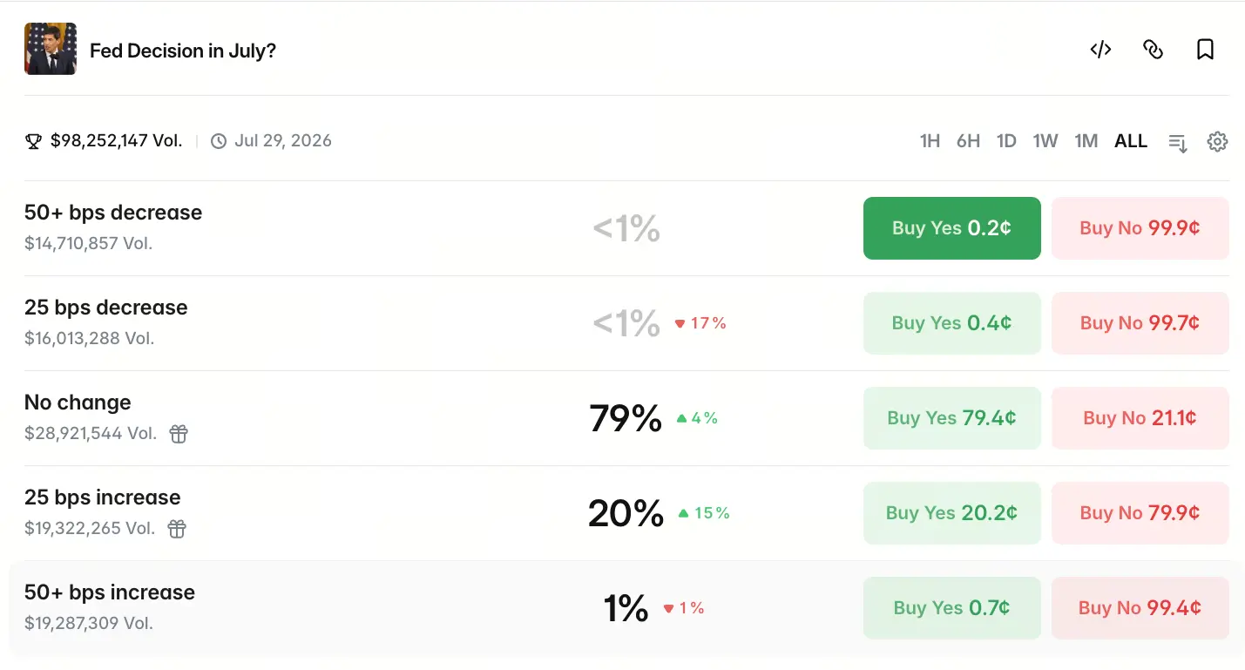The image size is (1245, 670).
Task: Click the embed code icon
Action: 1100,50
